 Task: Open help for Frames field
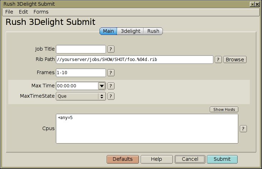click(x=111, y=73)
